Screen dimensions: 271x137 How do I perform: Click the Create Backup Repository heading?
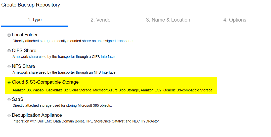pyautogui.click(x=31, y=5)
